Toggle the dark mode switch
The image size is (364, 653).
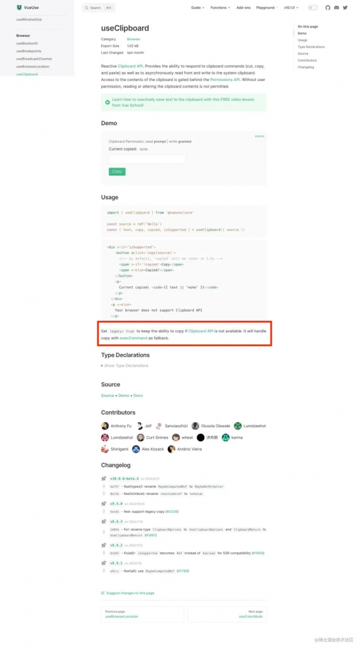pyautogui.click(x=312, y=8)
